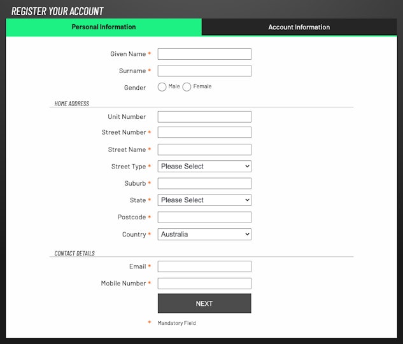The height and width of the screenshot is (344, 403).
Task: Focus the Surname text box
Action: tap(204, 71)
